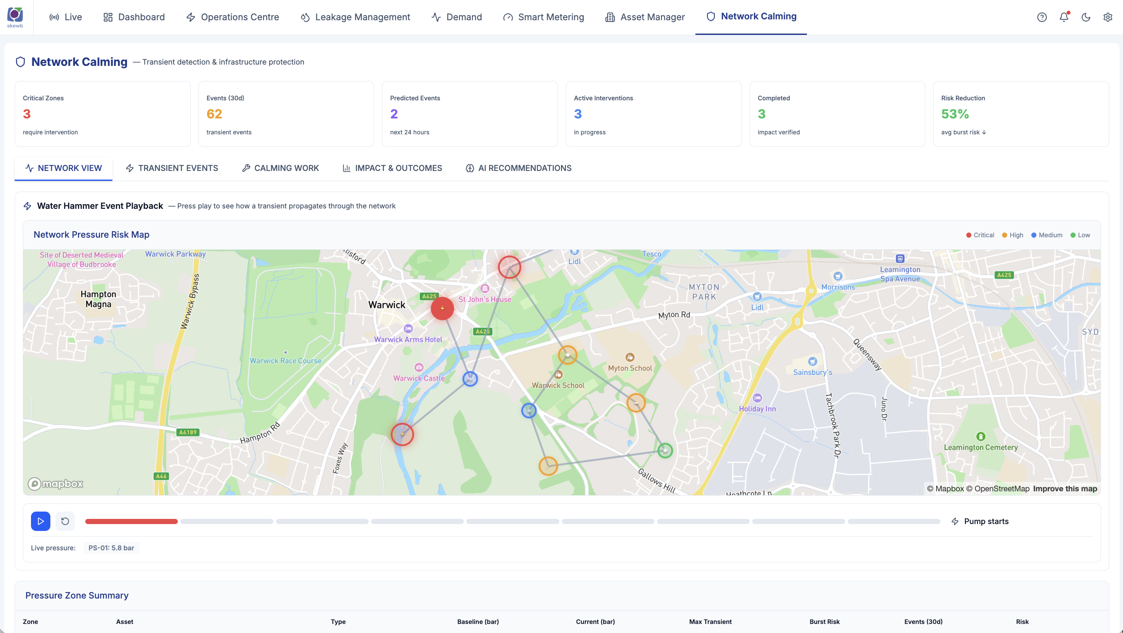Select the Network Calming nav tab
The width and height of the screenshot is (1123, 633).
751,16
